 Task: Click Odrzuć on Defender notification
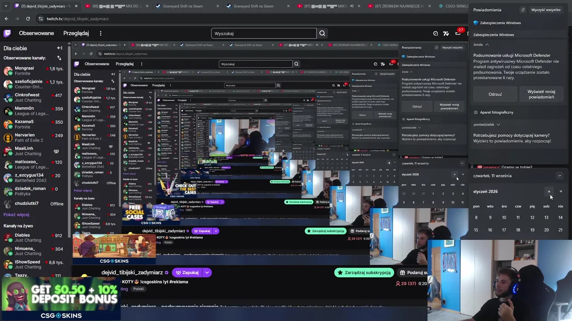coord(495,94)
